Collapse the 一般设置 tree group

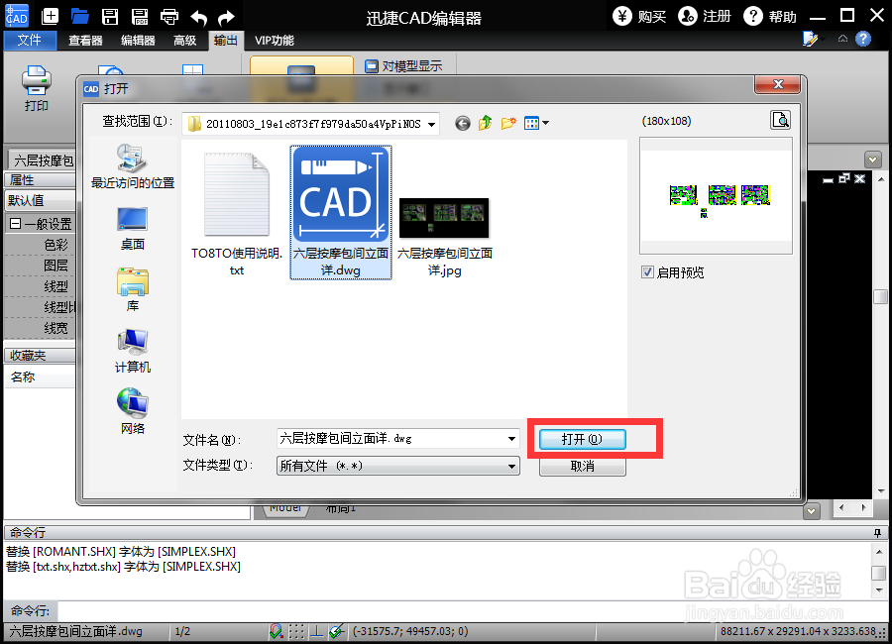[15, 224]
